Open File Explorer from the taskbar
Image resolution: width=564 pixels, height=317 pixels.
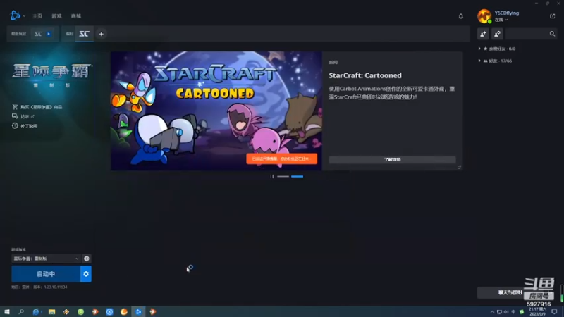(51, 311)
